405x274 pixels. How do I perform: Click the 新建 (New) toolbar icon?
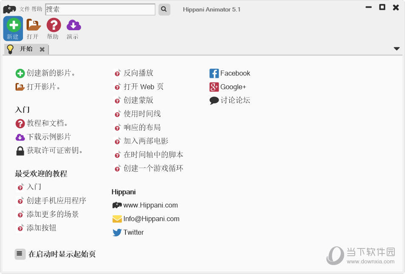pyautogui.click(x=13, y=29)
